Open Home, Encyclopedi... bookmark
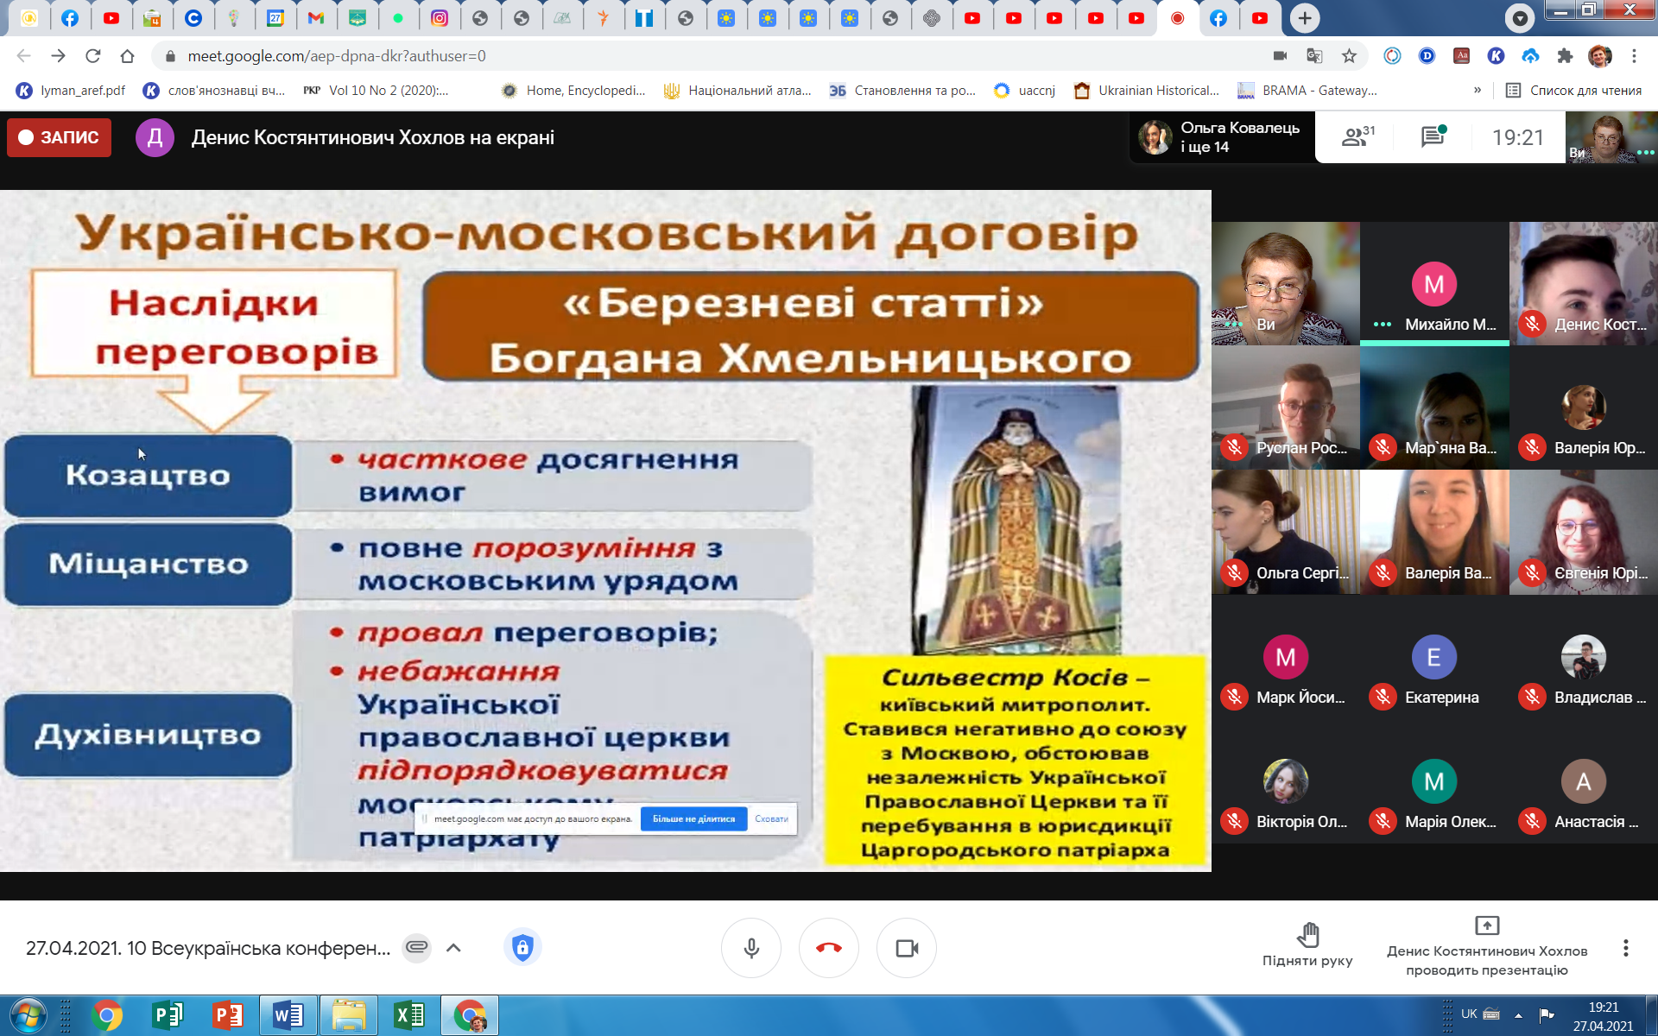The height and width of the screenshot is (1036, 1658). [574, 91]
